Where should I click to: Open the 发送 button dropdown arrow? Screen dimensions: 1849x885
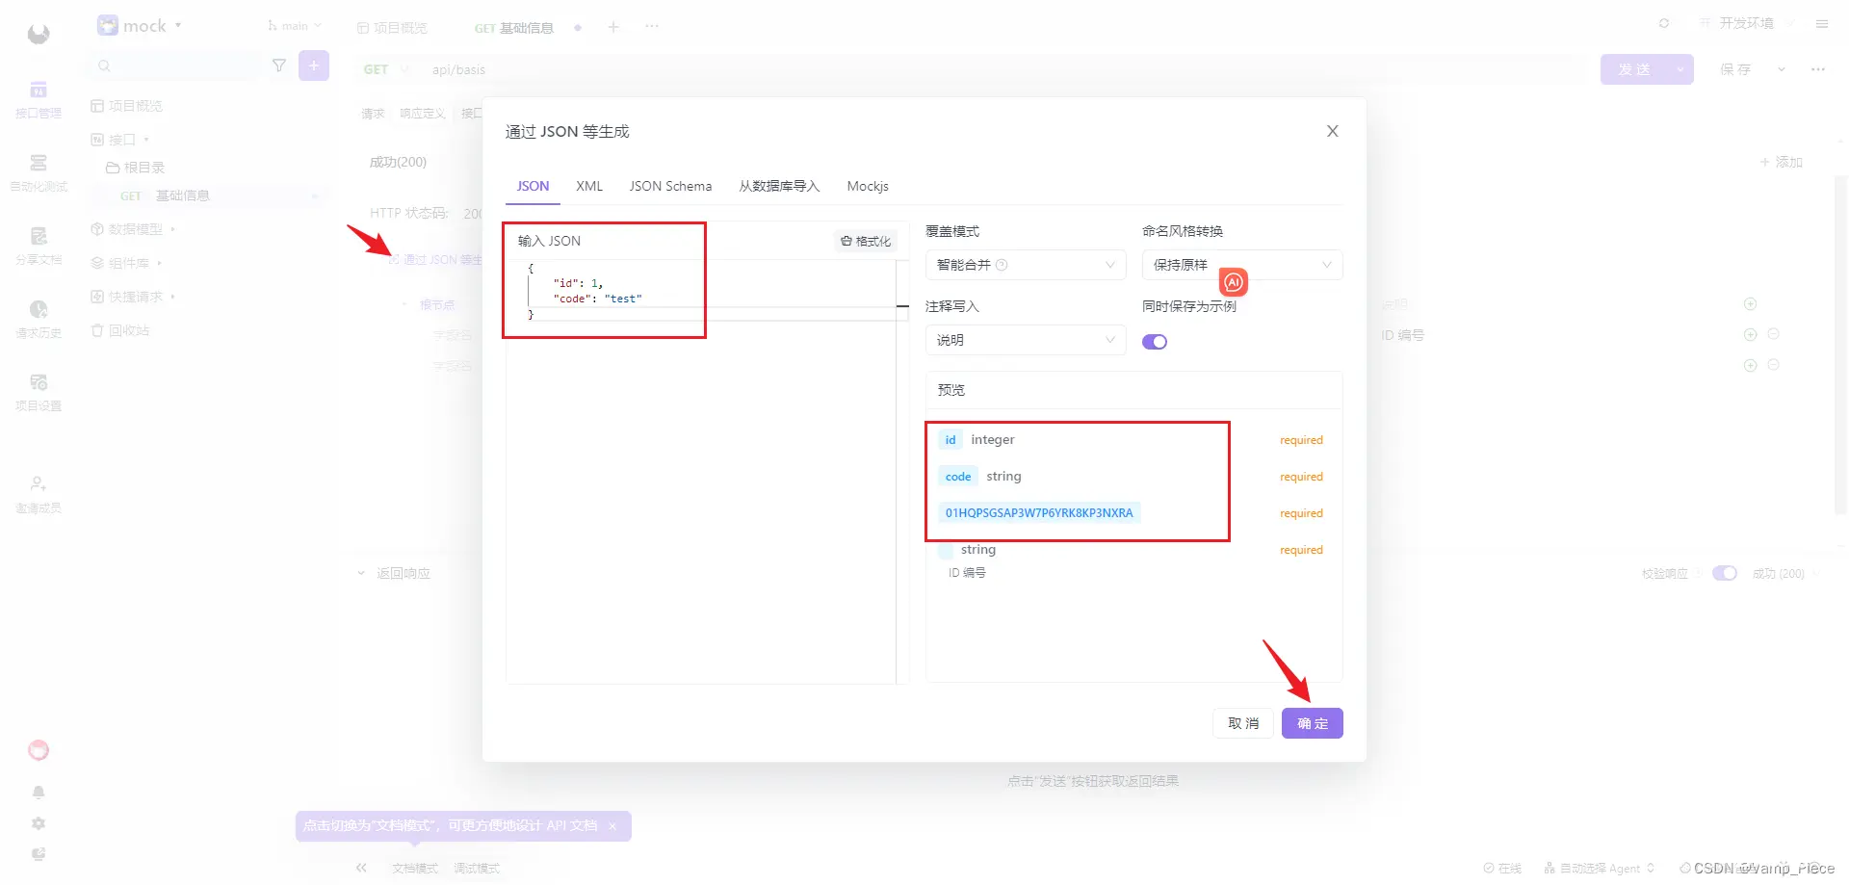point(1680,69)
